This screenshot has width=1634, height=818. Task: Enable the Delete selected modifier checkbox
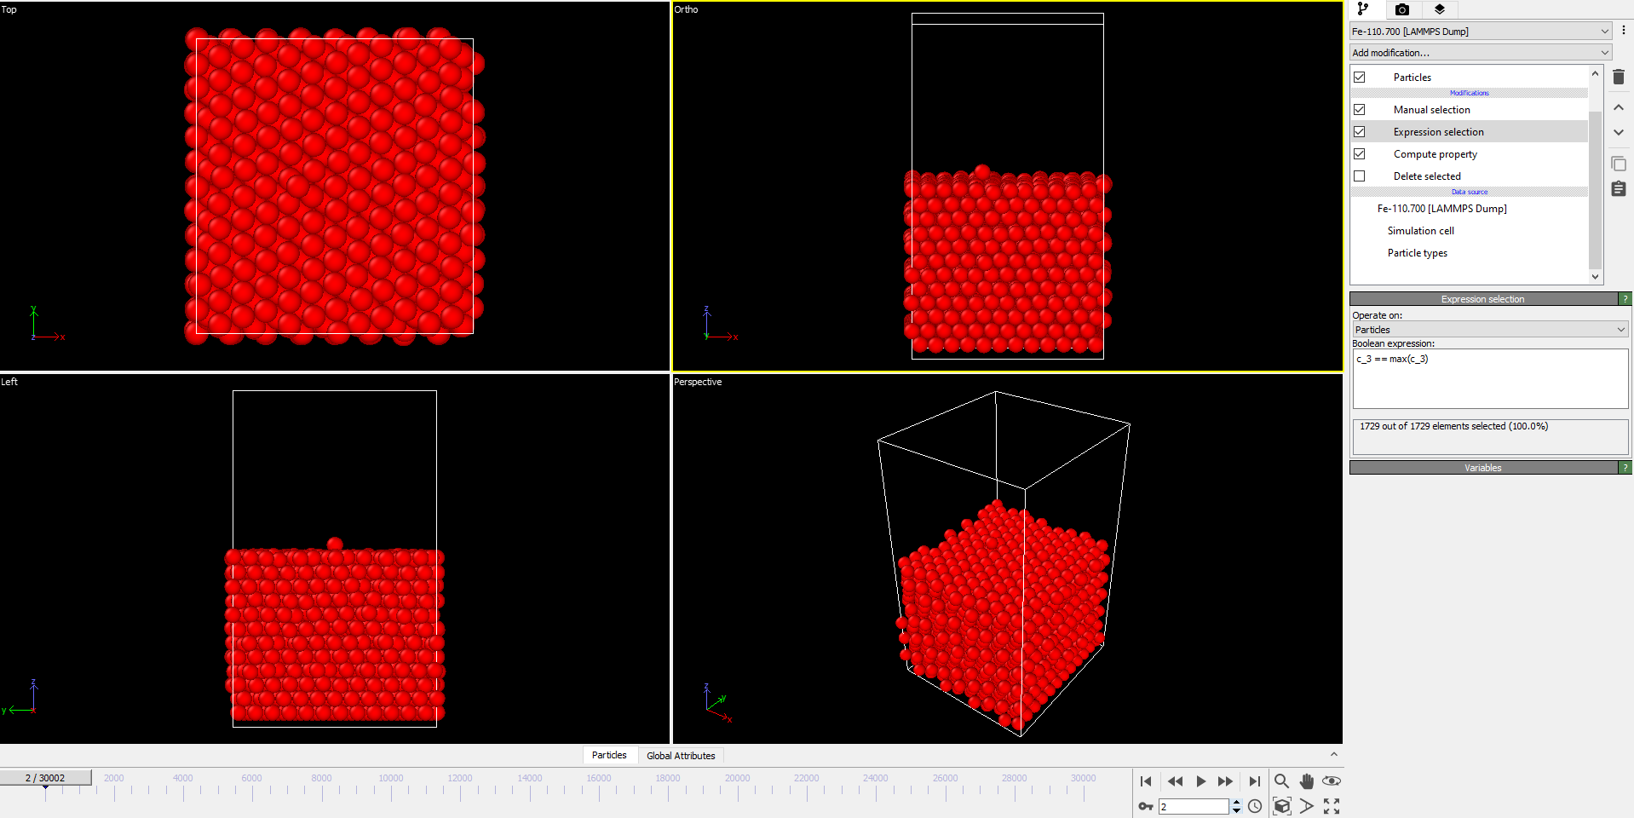[1360, 176]
